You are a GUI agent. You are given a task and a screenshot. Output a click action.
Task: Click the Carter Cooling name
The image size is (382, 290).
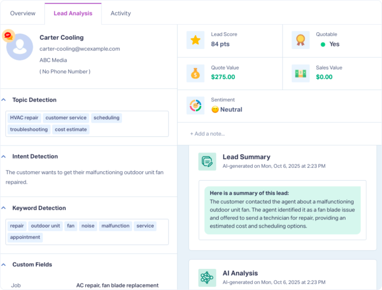tap(62, 38)
